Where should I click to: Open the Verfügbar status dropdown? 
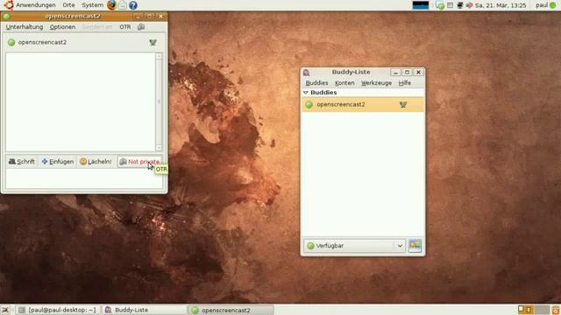pos(354,246)
